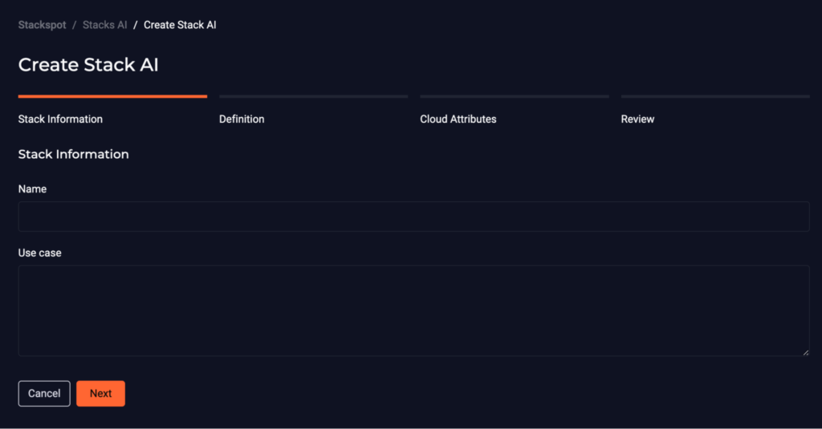
Task: Switch to the Definition step
Action: click(242, 119)
